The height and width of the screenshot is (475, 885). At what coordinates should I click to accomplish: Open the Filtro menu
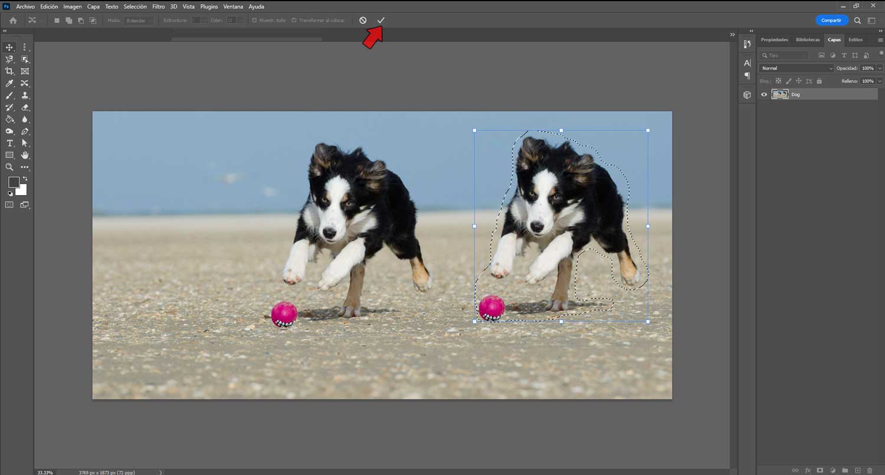(x=158, y=6)
